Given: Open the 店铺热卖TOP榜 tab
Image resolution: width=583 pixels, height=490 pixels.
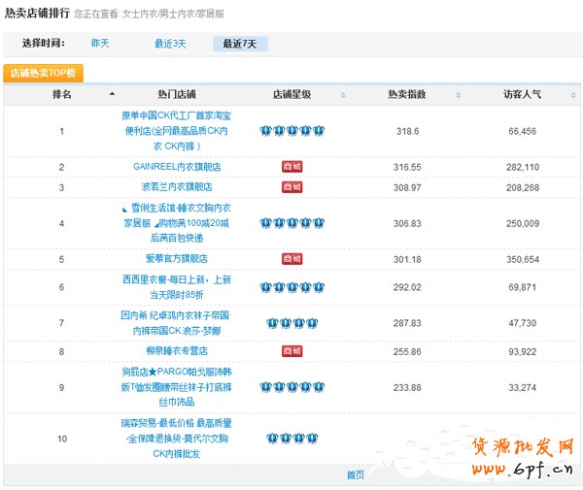Looking at the screenshot, I should [44, 73].
